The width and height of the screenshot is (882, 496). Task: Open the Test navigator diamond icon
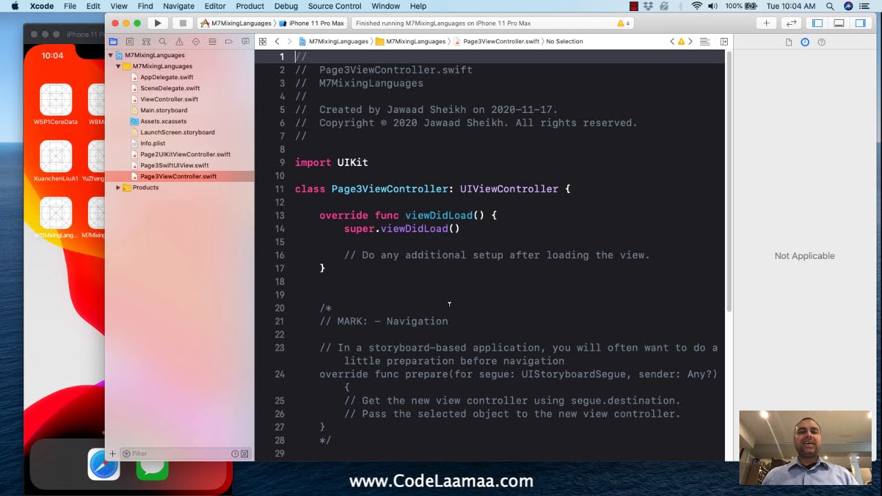click(196, 42)
